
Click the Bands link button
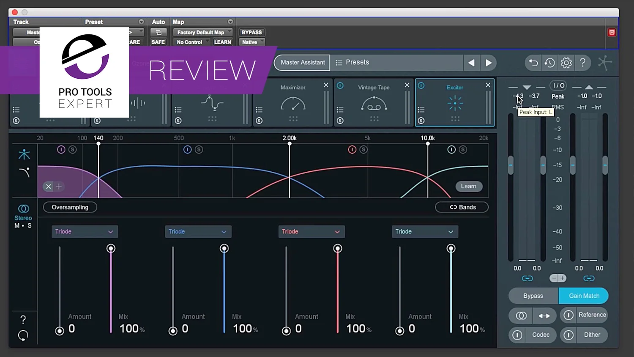(x=462, y=207)
